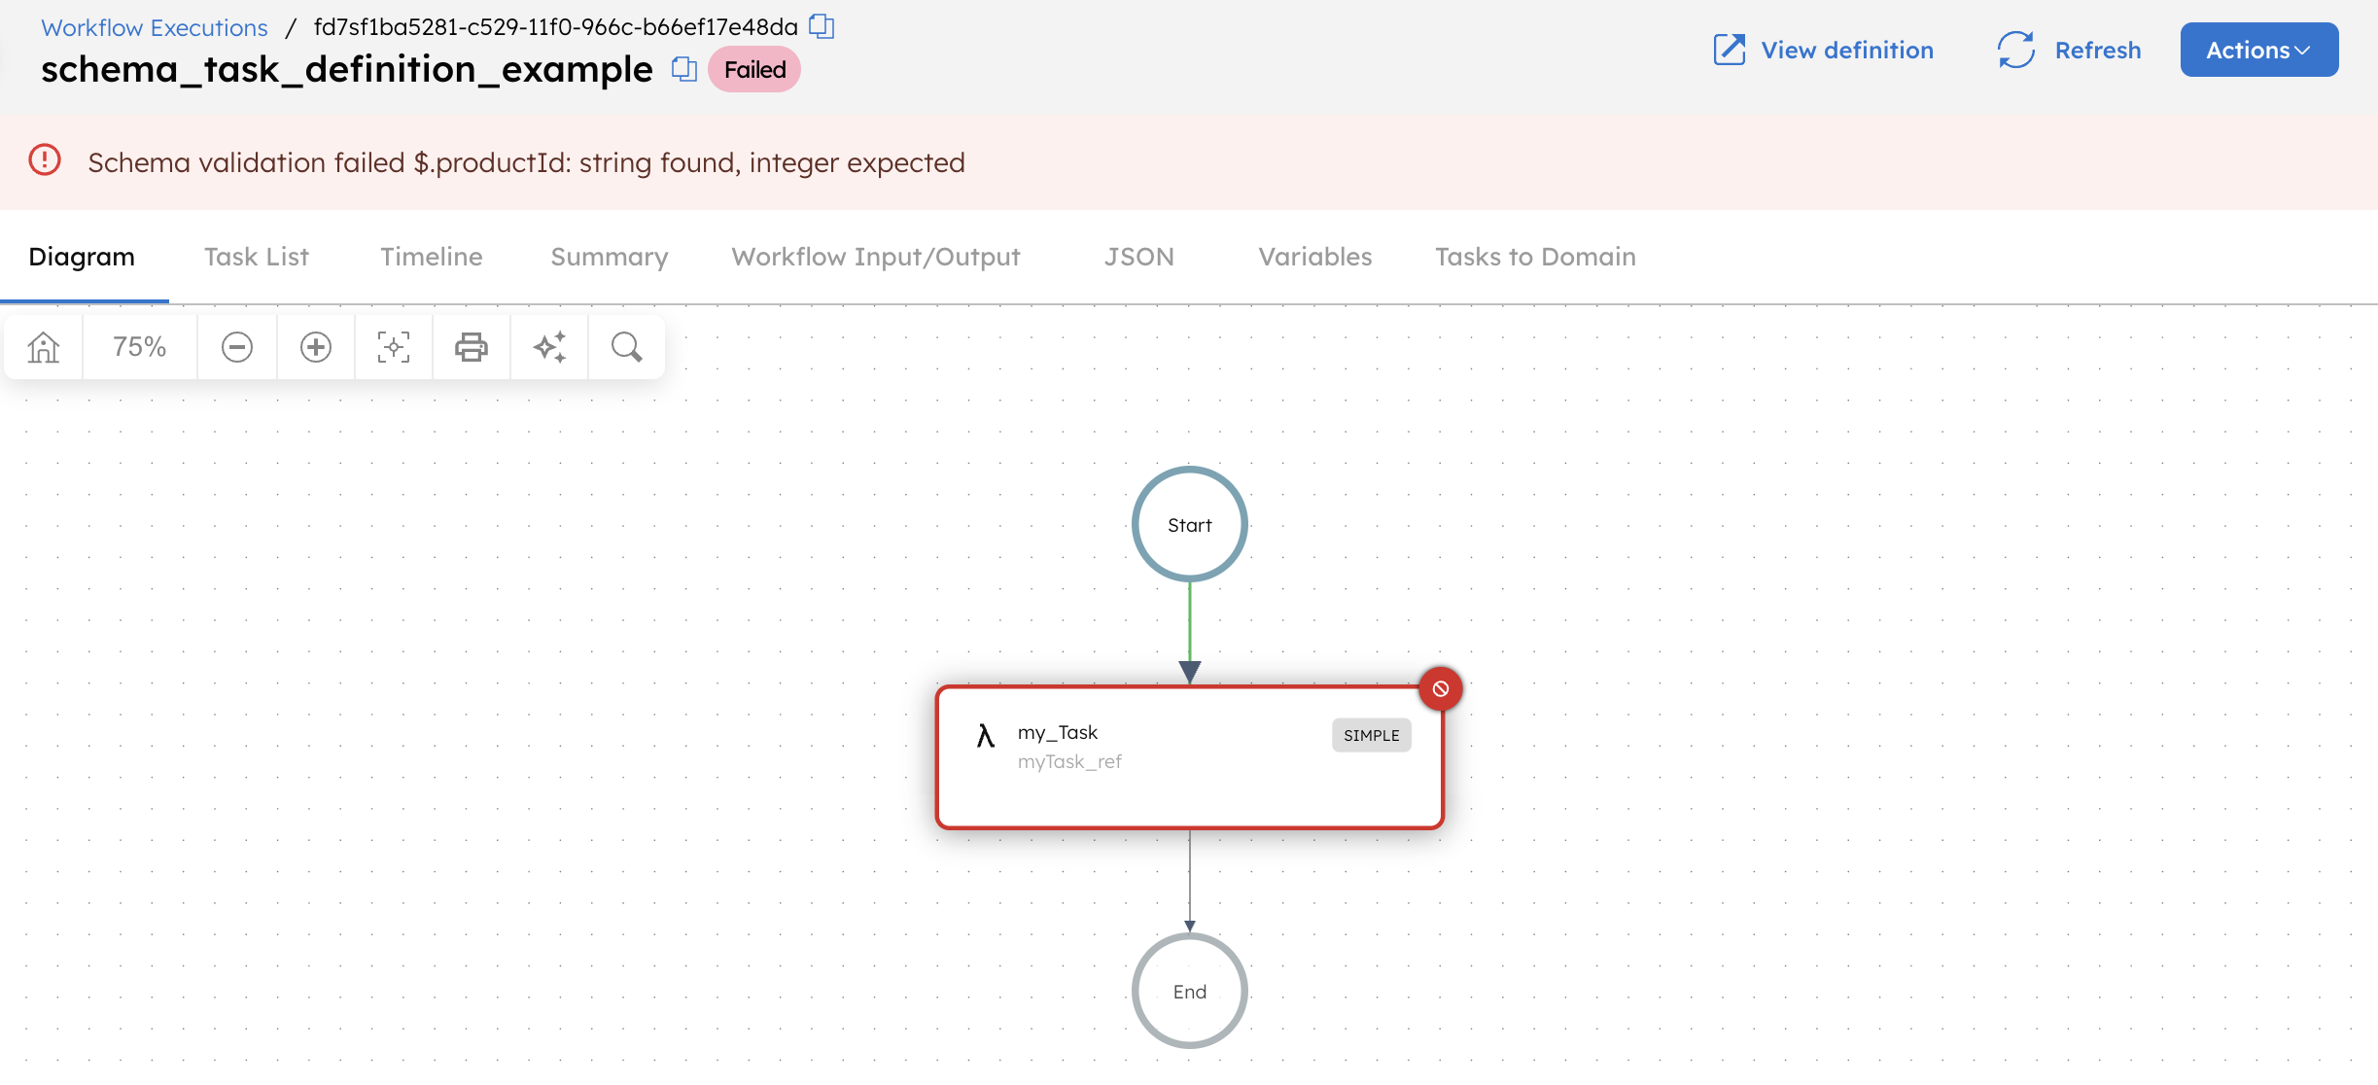Viewport: 2378px width, 1085px height.
Task: Navigate back via Workflow Executions breadcrumb
Action: [154, 26]
